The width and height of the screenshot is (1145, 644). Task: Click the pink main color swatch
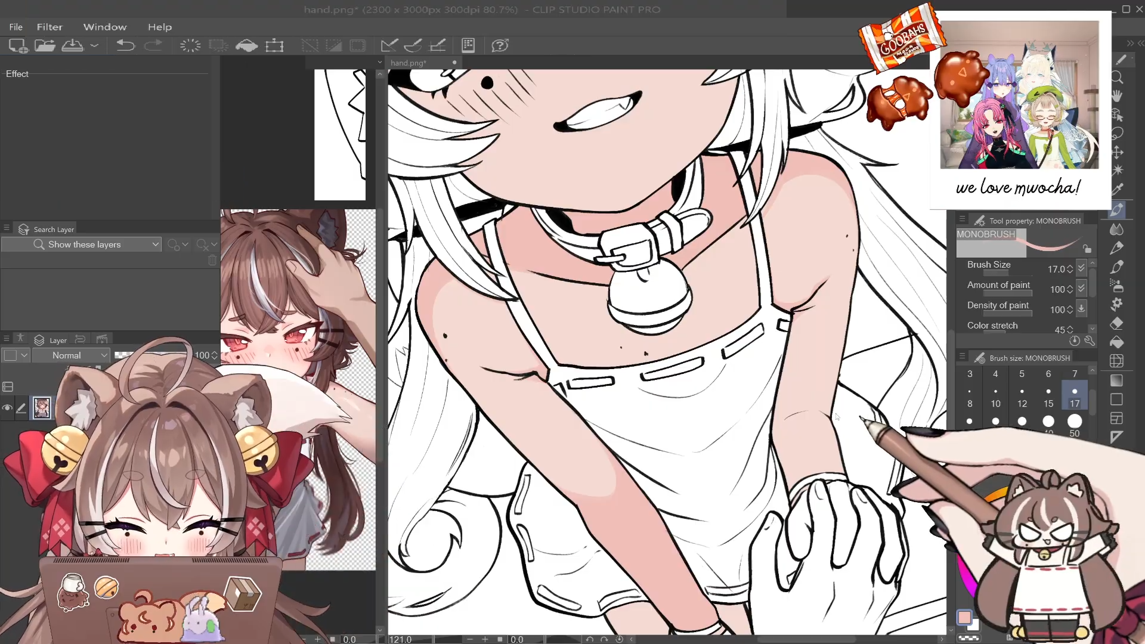964,618
